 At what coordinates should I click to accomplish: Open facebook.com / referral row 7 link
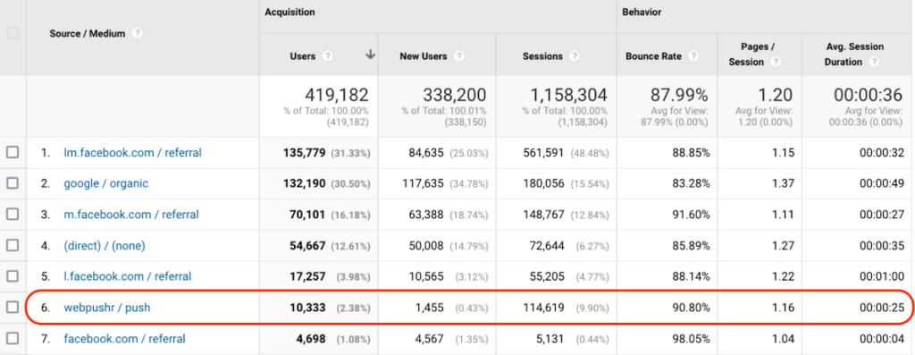click(x=124, y=339)
